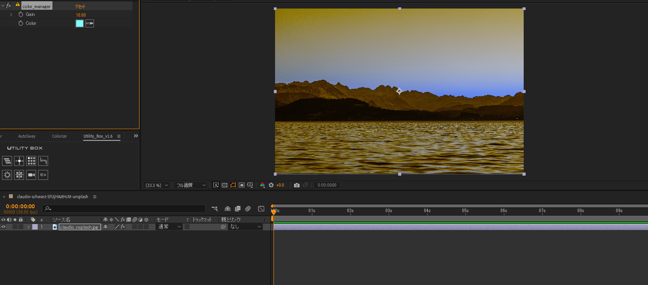Toggle Fast Previews icon
This screenshot has height=285, width=648.
(x=216, y=185)
